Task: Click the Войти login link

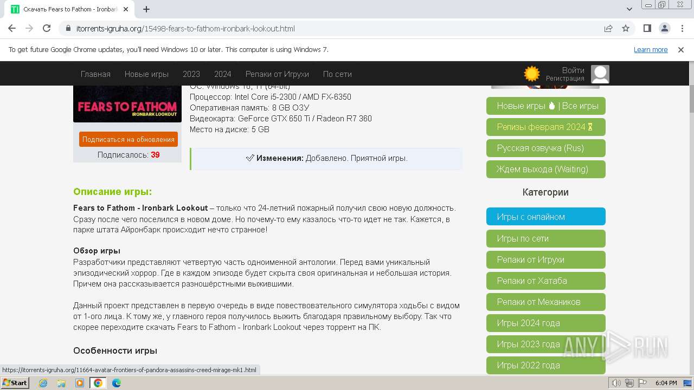Action: (x=573, y=70)
